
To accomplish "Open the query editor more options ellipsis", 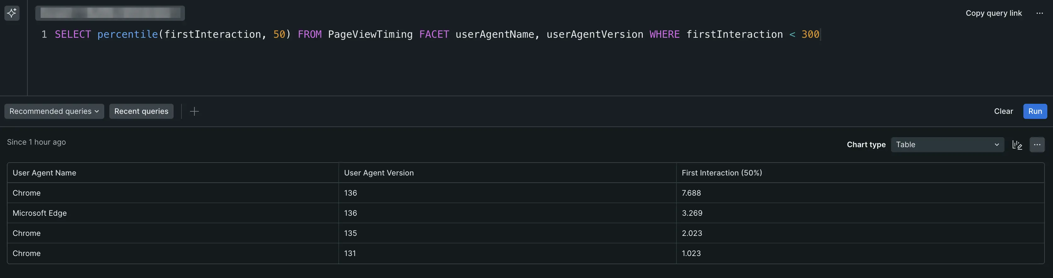I will [1039, 13].
